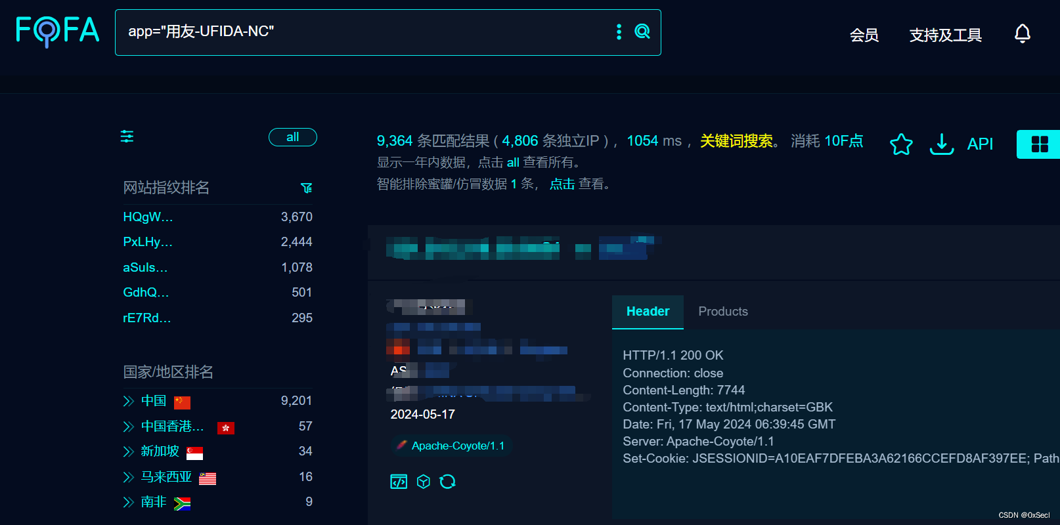The image size is (1060, 525).
Task: Click the South Africa flag icon
Action: (182, 503)
